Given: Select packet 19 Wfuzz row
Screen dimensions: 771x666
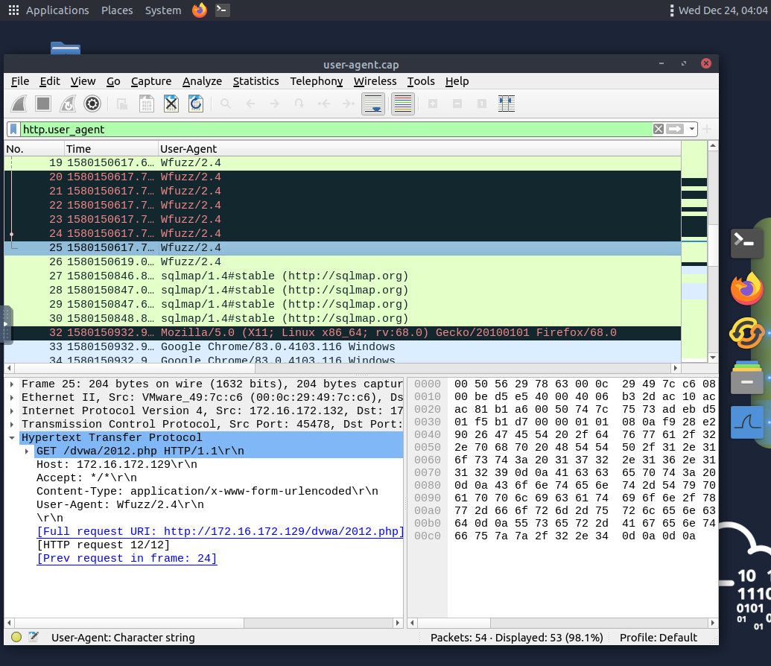Looking at the screenshot, I should click(x=343, y=163).
